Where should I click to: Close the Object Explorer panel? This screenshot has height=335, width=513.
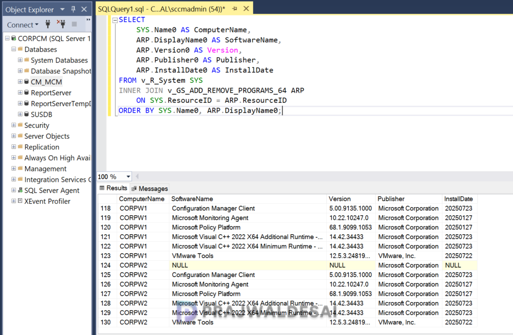coord(84,10)
